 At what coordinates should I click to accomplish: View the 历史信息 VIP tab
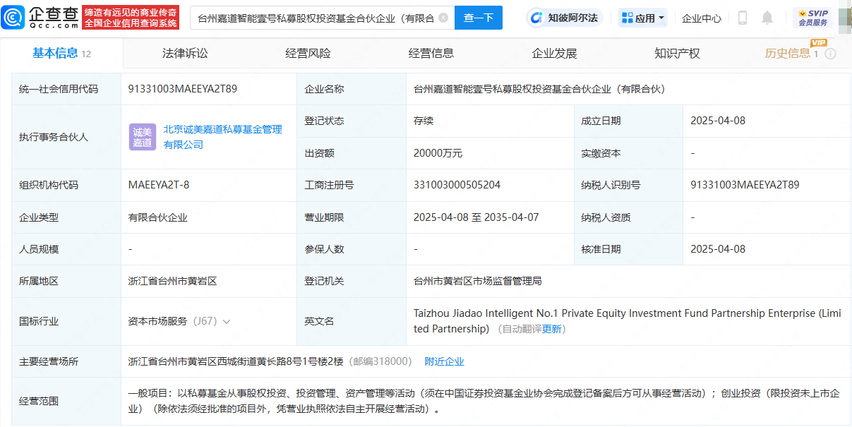pyautogui.click(x=788, y=53)
